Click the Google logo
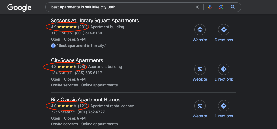This screenshot has height=129, width=277. 19,8
